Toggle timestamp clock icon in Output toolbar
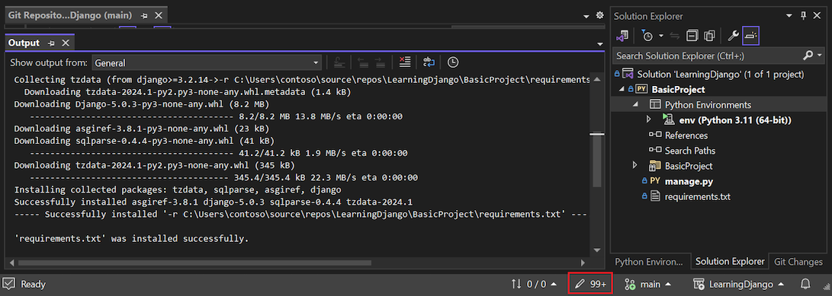This screenshot has width=832, height=296. point(453,62)
